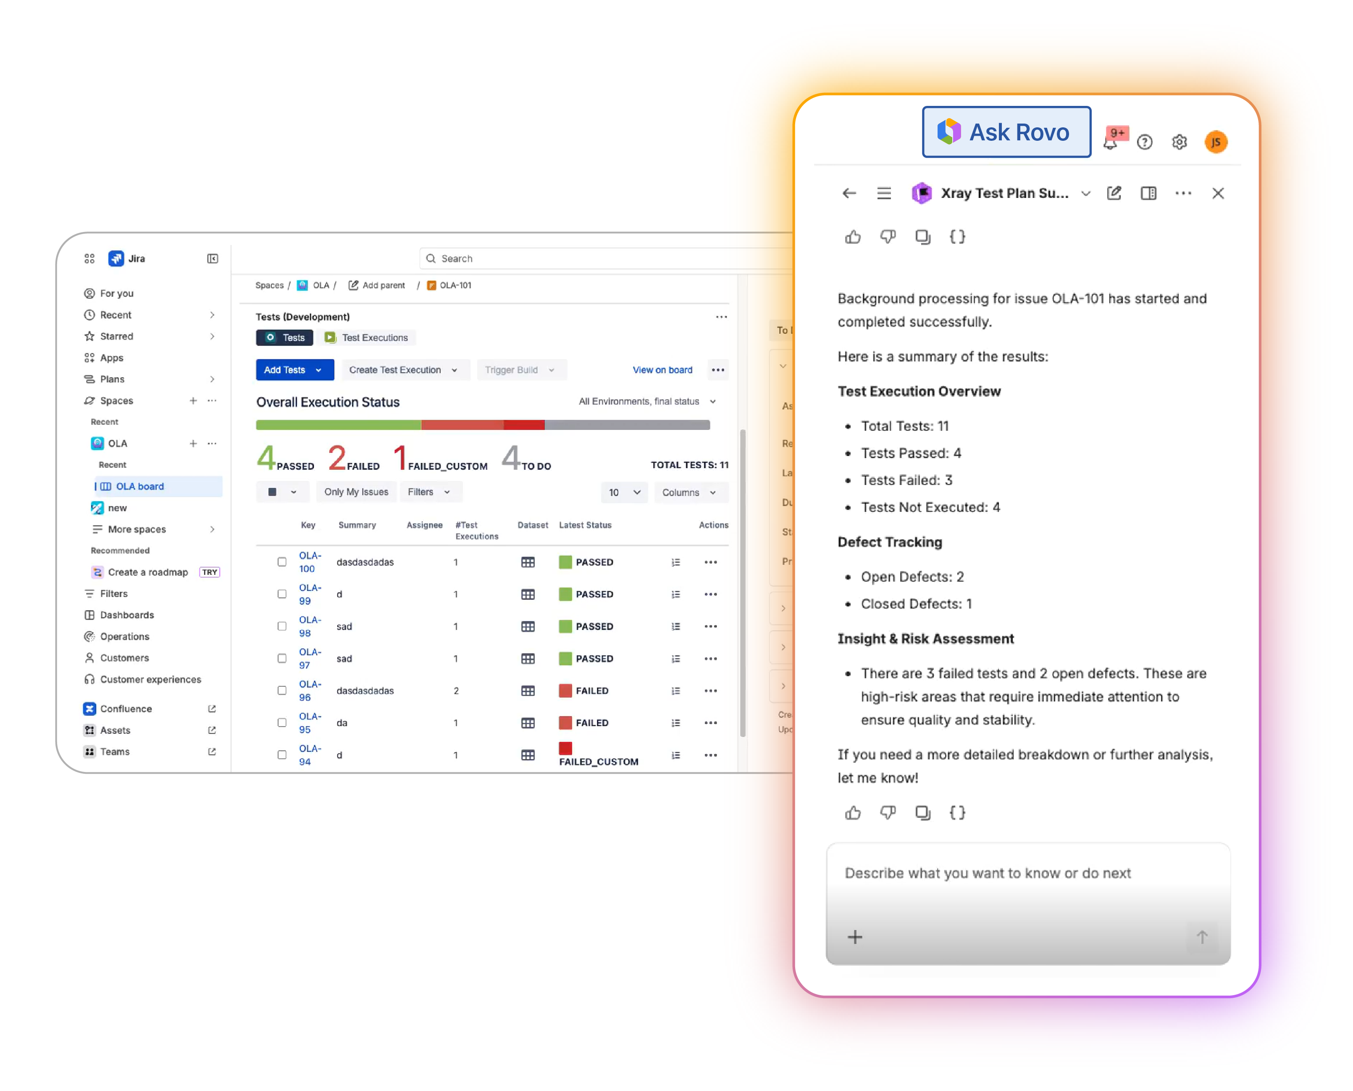Tick the checkbox for OLA-100
This screenshot has width=1353, height=1091.
coord(281,562)
